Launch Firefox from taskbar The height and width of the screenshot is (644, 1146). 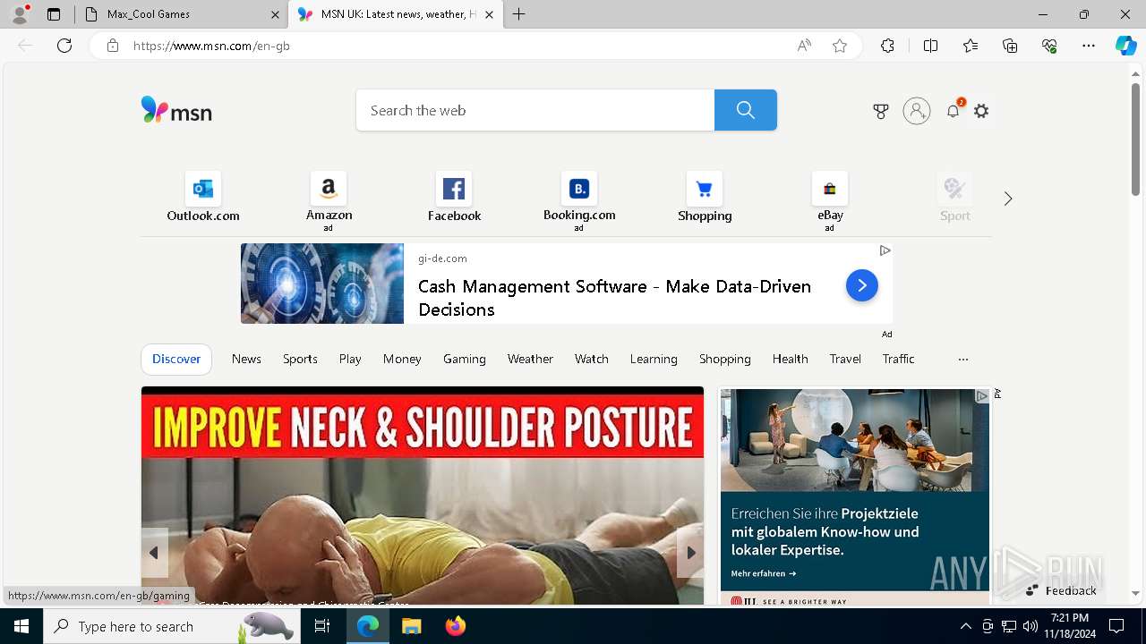tap(456, 626)
